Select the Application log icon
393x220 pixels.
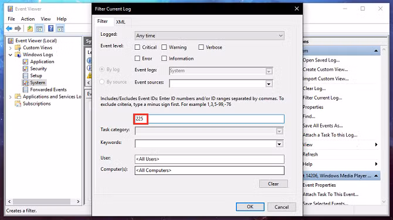(25, 62)
